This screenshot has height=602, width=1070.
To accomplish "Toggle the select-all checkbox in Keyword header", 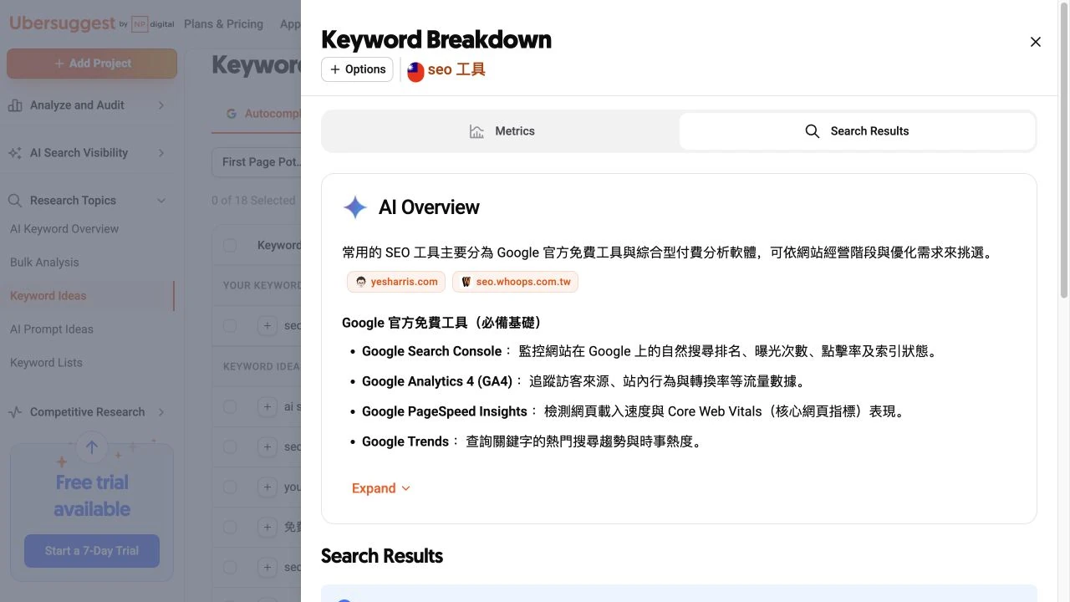I will [x=230, y=245].
